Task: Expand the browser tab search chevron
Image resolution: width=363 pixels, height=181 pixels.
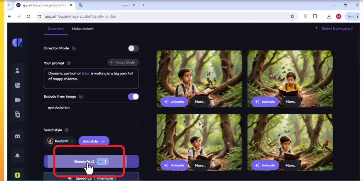Action: [x=9, y=5]
